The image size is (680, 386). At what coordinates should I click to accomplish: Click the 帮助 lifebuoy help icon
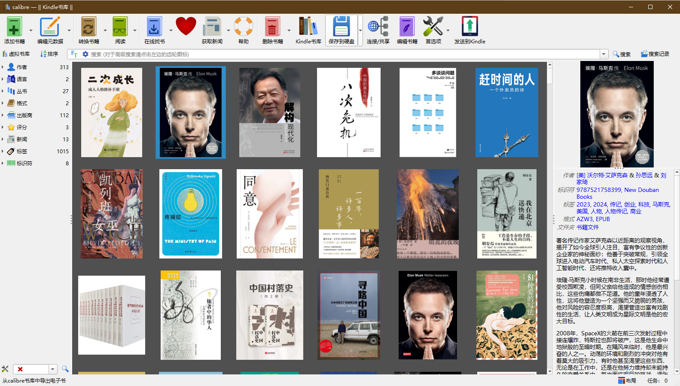pyautogui.click(x=244, y=27)
